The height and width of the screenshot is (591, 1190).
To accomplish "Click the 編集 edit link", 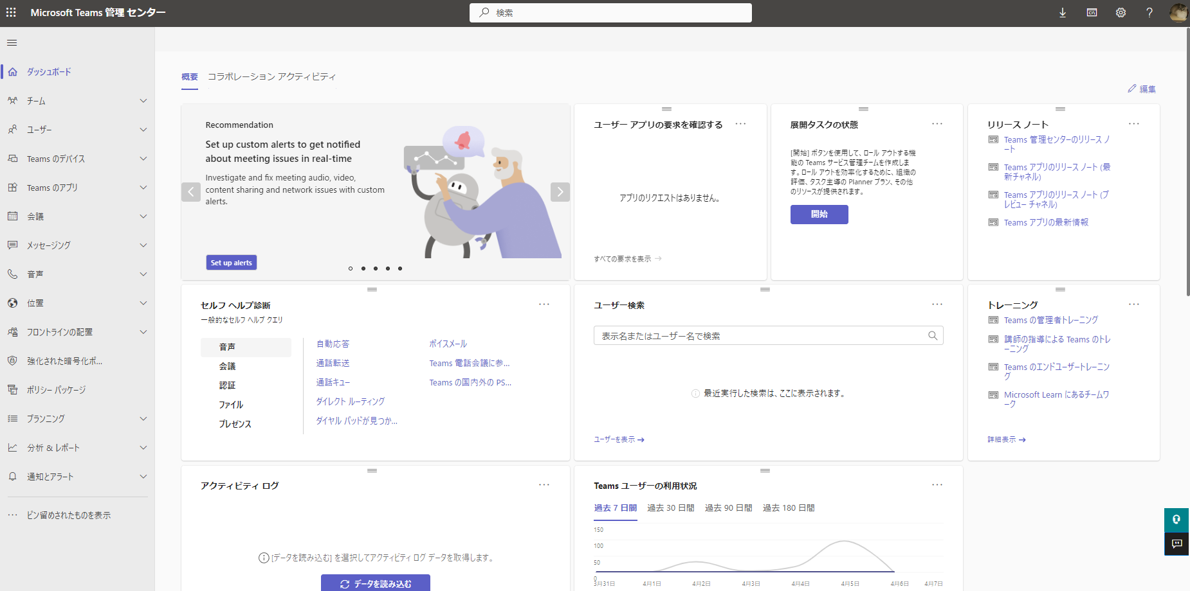I will coord(1142,89).
